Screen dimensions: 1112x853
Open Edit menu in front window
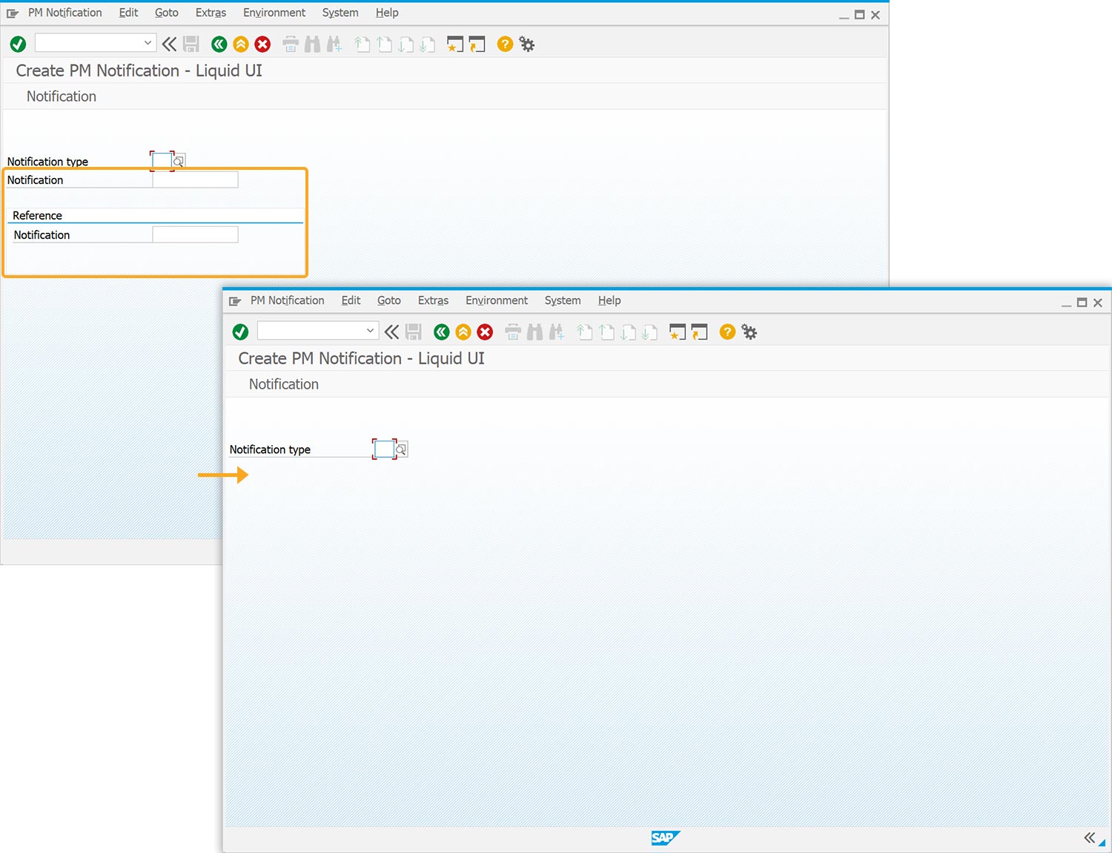pos(351,300)
